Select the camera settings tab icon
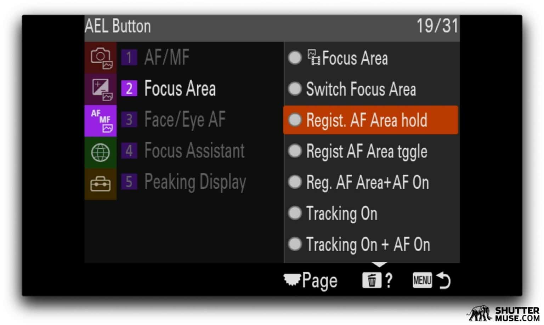544x325 pixels. 100,57
